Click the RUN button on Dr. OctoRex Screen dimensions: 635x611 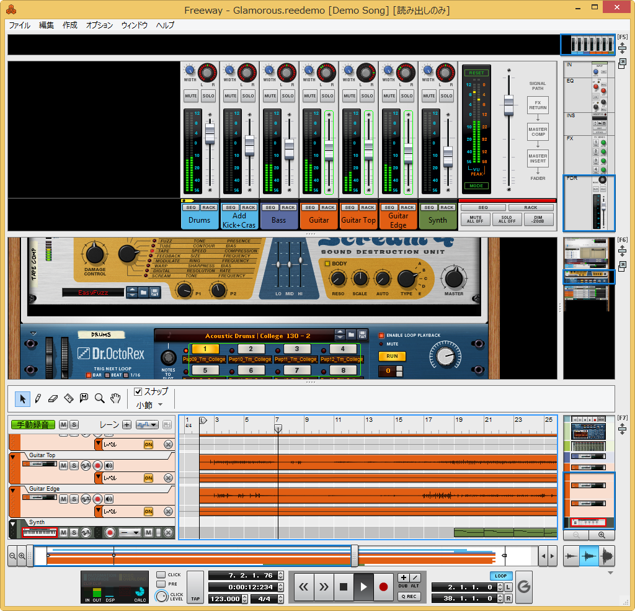pos(392,356)
